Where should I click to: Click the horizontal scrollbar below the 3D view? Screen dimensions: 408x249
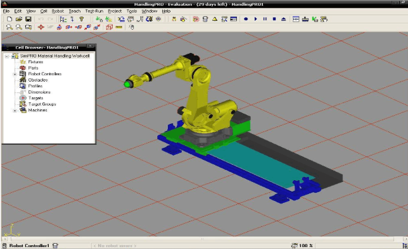pyautogui.click(x=202, y=239)
